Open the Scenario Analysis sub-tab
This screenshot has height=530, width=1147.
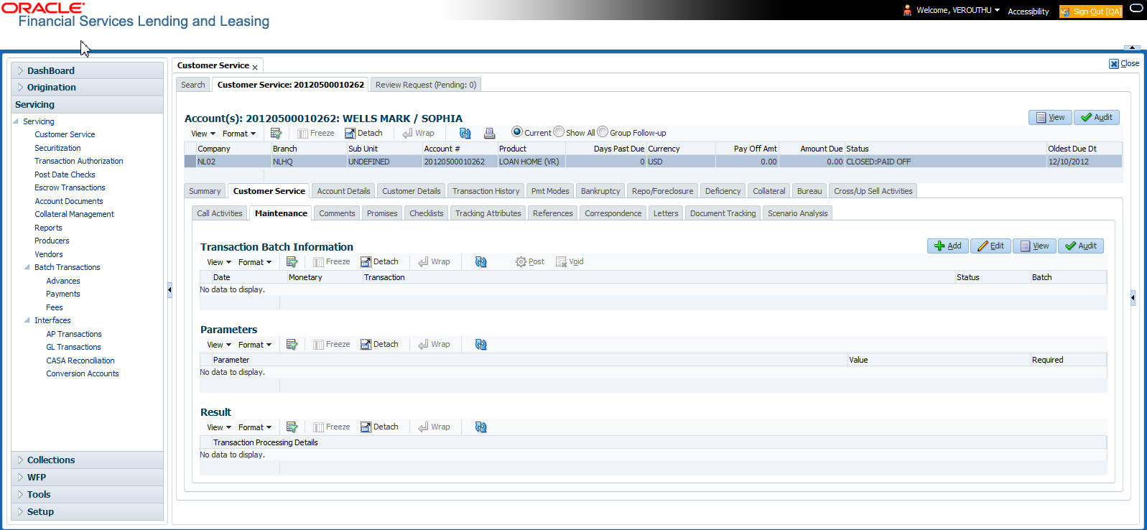(798, 213)
